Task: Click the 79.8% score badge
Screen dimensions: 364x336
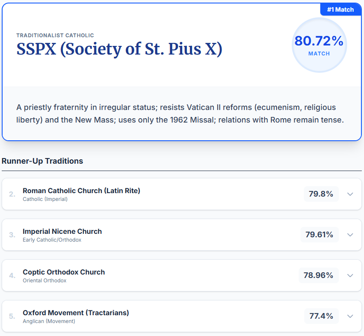Action: click(x=321, y=194)
